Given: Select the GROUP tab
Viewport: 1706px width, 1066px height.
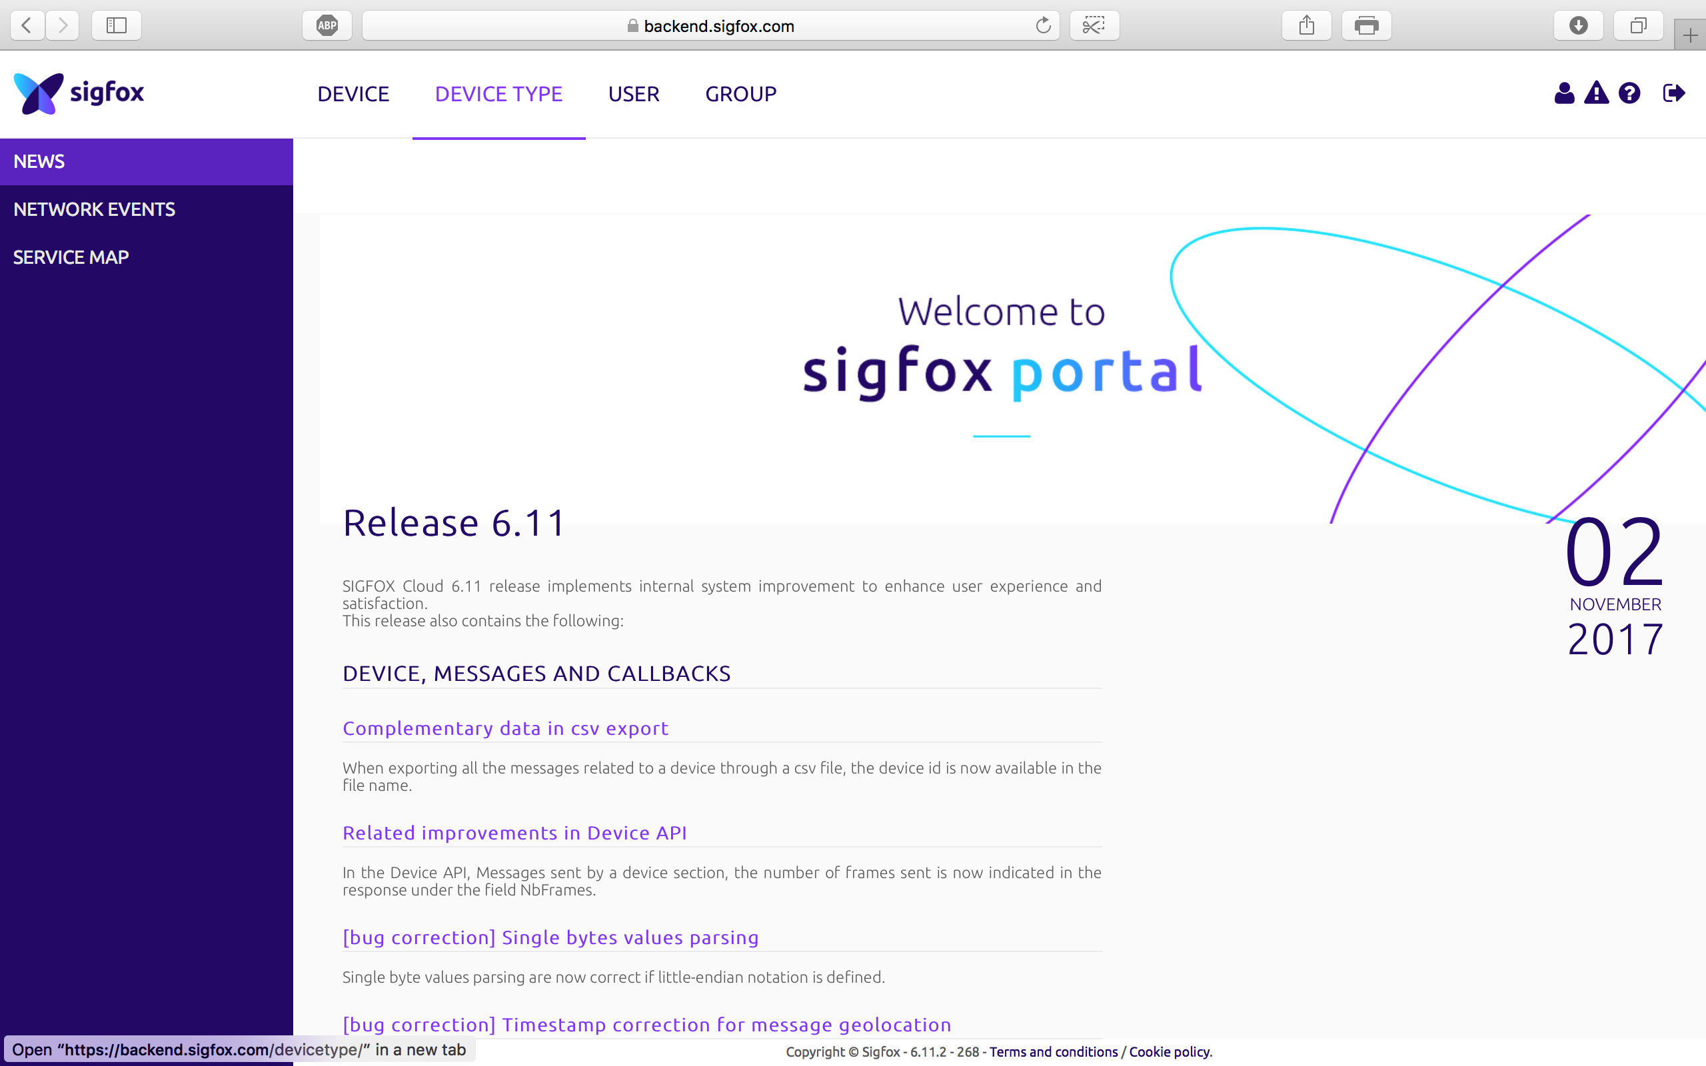Looking at the screenshot, I should coord(740,94).
